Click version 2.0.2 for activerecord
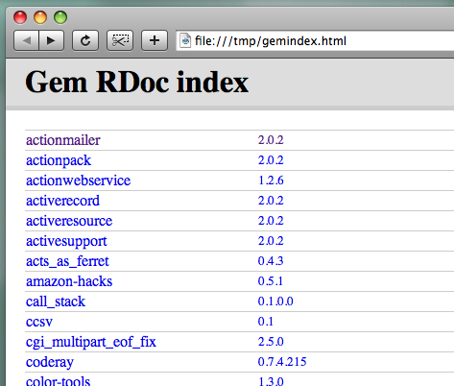The height and width of the screenshot is (386, 454). 271,201
